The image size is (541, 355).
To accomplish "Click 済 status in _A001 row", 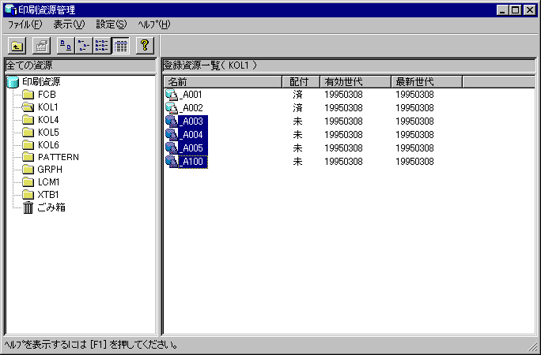I will 297,95.
